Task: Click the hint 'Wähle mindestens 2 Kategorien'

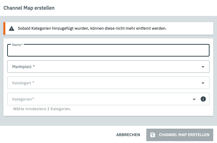Action: pos(42,109)
